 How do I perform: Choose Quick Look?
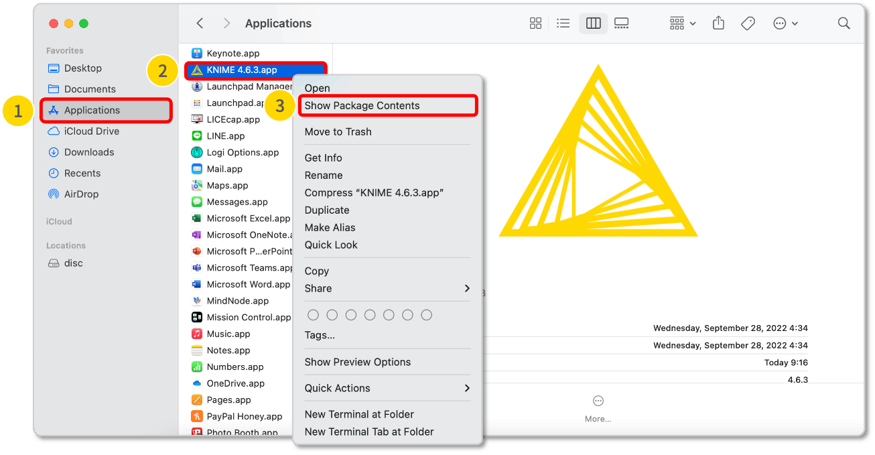[x=331, y=245]
